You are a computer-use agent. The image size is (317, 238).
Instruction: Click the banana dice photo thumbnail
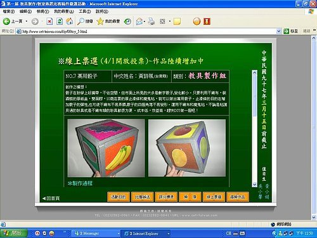coord(106,148)
